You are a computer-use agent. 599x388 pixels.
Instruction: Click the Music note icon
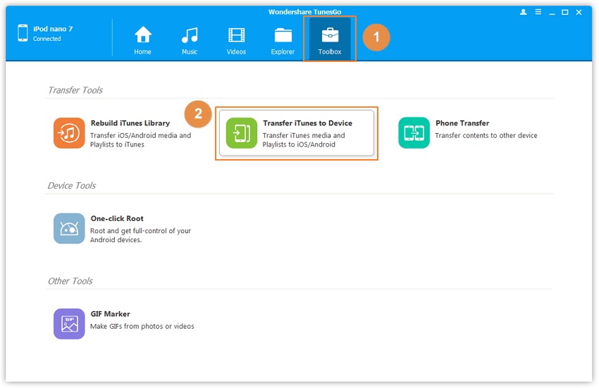tap(190, 35)
